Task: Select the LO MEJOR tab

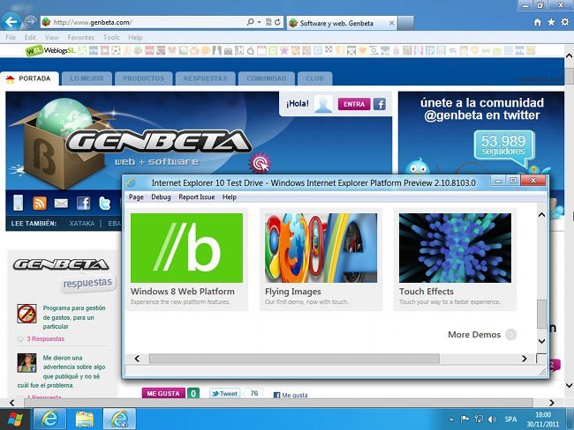Action: point(87,78)
